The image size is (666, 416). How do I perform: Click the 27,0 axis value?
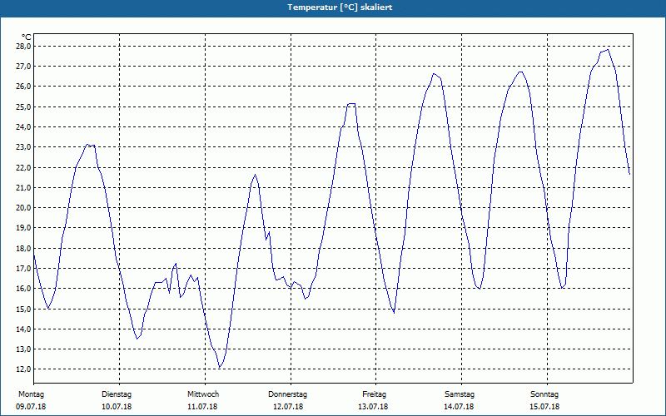click(x=24, y=67)
